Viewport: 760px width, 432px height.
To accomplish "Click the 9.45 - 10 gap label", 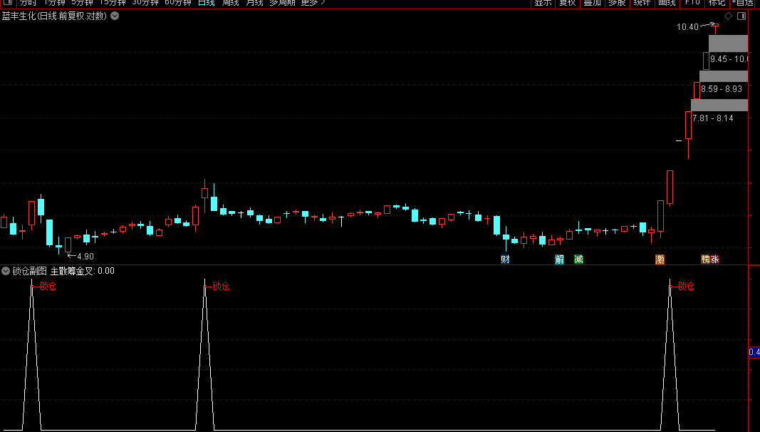I will (x=729, y=59).
